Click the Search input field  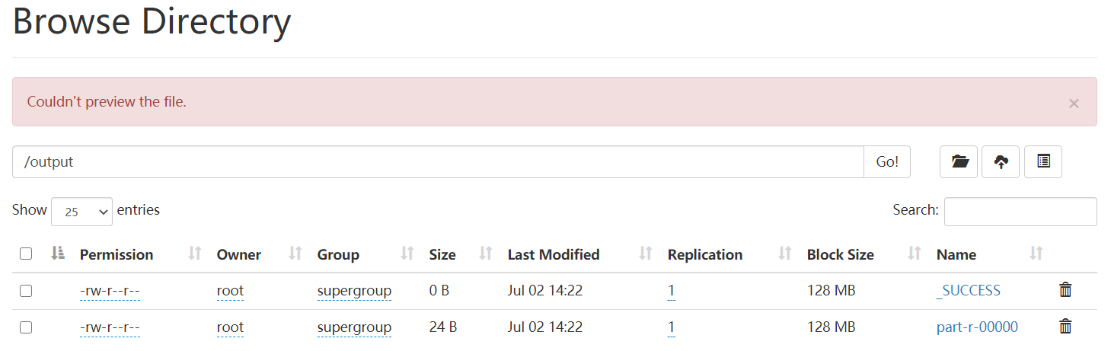coord(1020,212)
